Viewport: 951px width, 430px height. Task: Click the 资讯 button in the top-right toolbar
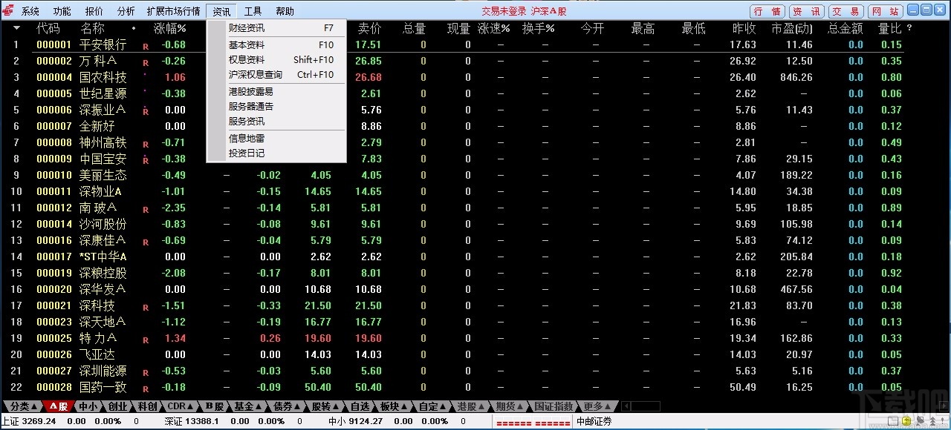click(806, 11)
